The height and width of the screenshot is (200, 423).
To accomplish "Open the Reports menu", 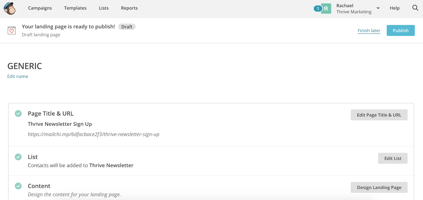I will pos(129,8).
